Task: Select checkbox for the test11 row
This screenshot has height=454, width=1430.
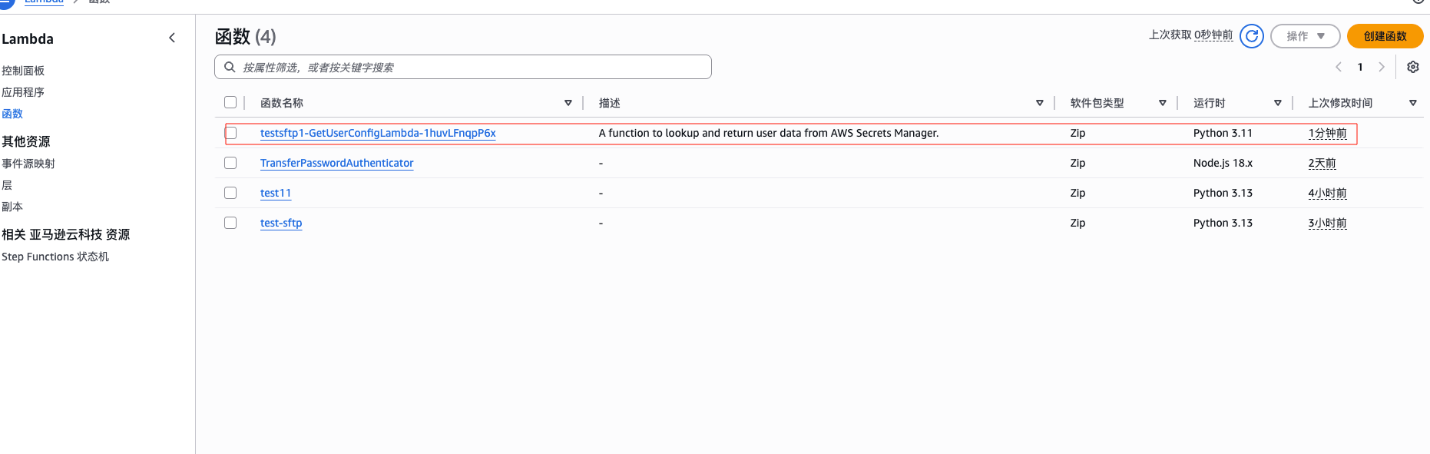Action: (x=230, y=193)
